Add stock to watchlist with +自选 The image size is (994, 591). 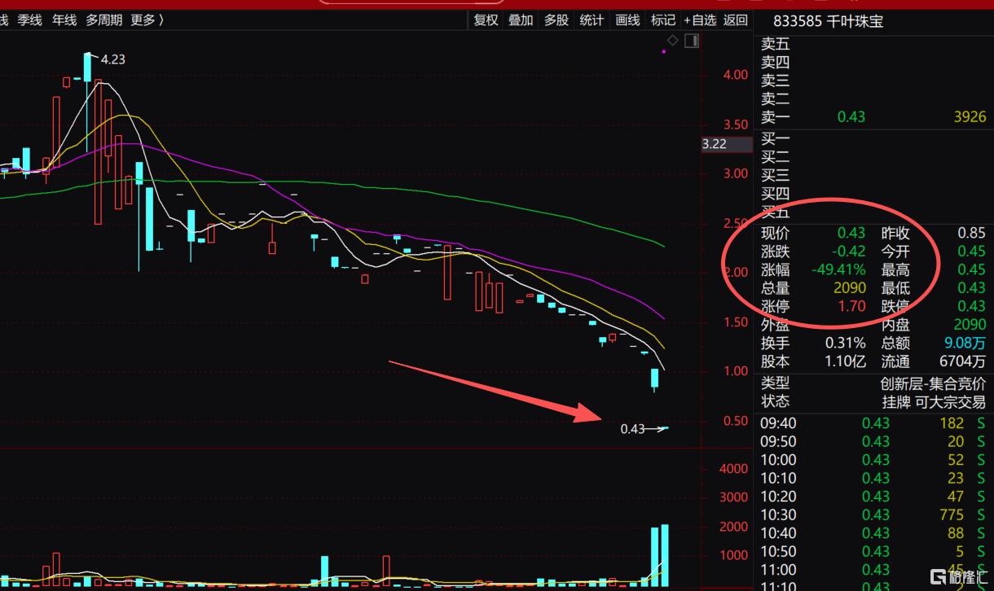700,20
